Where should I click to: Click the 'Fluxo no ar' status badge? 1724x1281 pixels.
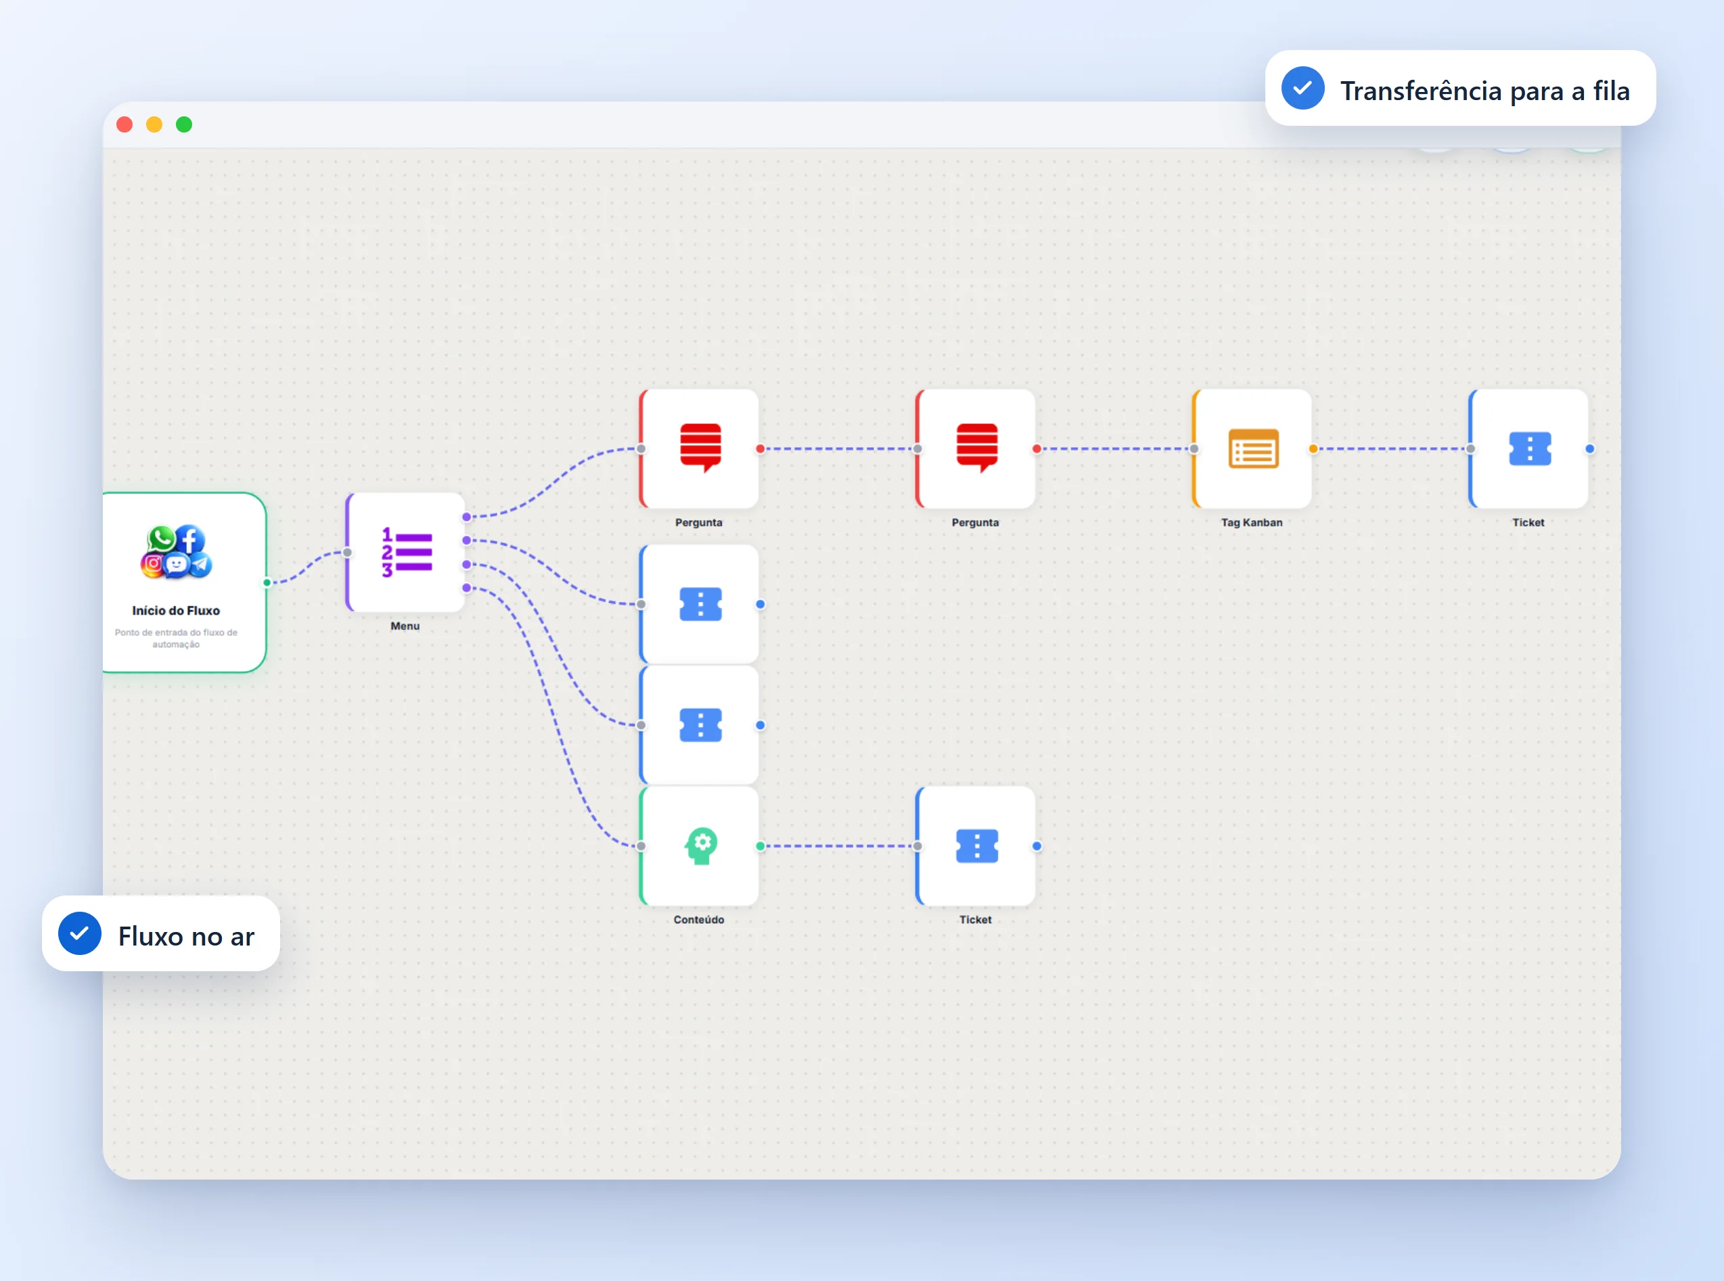[x=160, y=933]
